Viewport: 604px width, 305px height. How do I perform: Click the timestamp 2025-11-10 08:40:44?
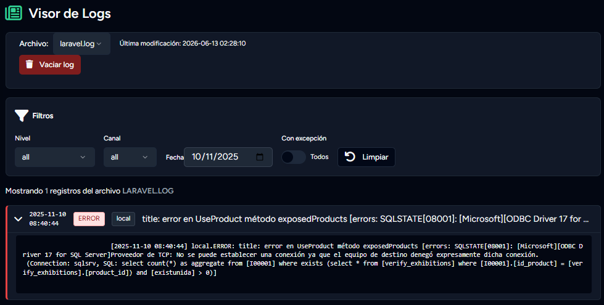48,219
